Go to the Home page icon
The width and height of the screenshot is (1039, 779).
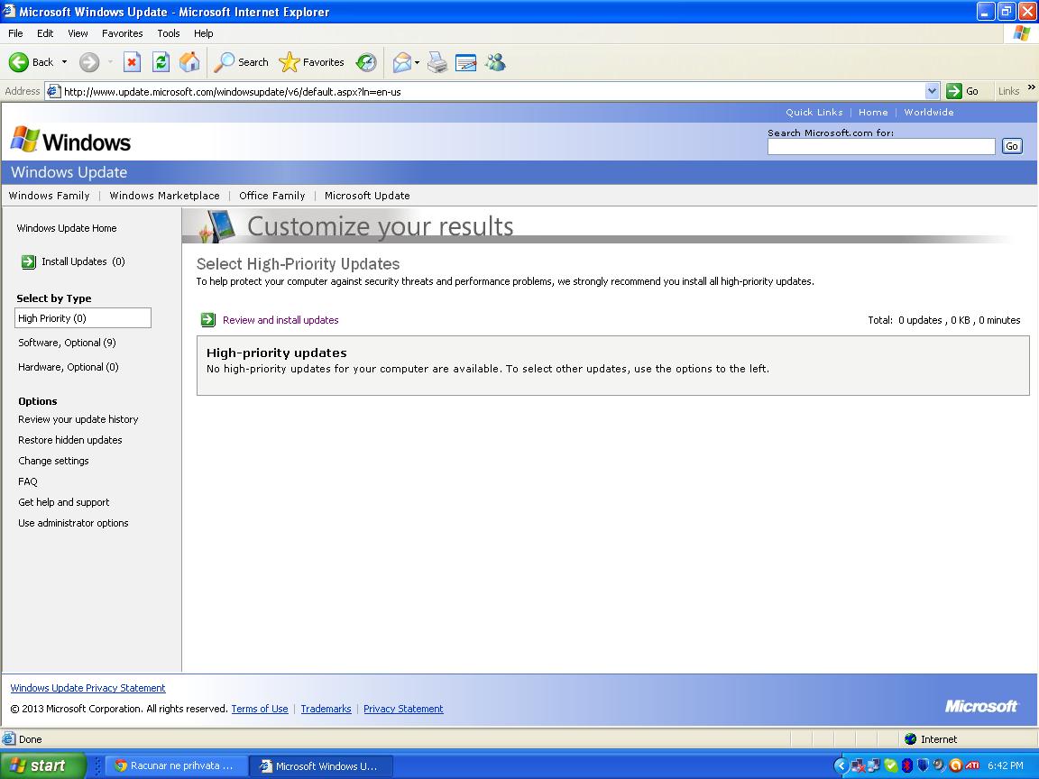(x=189, y=62)
